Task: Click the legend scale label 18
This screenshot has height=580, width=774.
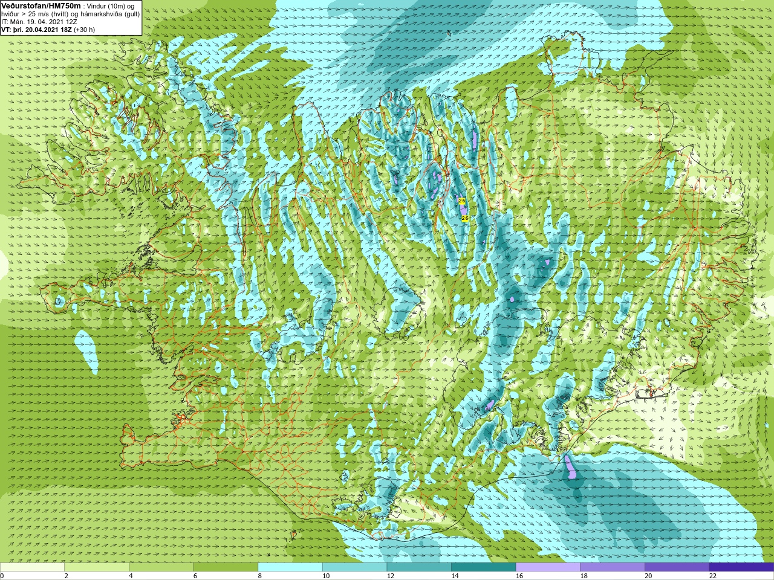Action: 584,576
